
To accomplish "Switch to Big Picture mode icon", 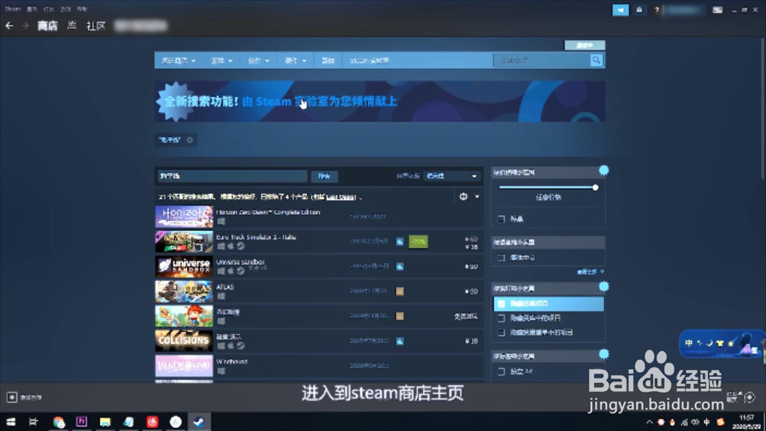I will [717, 10].
